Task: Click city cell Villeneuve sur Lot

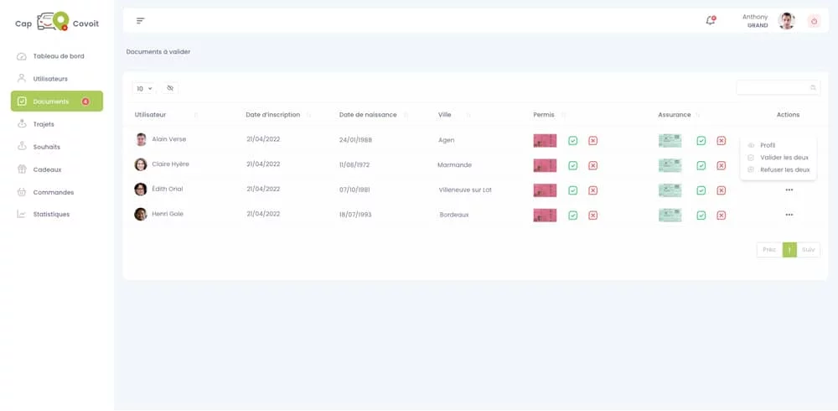Action: tap(465, 190)
